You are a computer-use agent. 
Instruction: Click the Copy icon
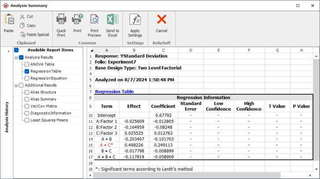point(22,25)
